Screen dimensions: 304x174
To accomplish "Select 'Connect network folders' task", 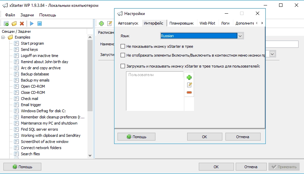I will (x=41, y=148).
